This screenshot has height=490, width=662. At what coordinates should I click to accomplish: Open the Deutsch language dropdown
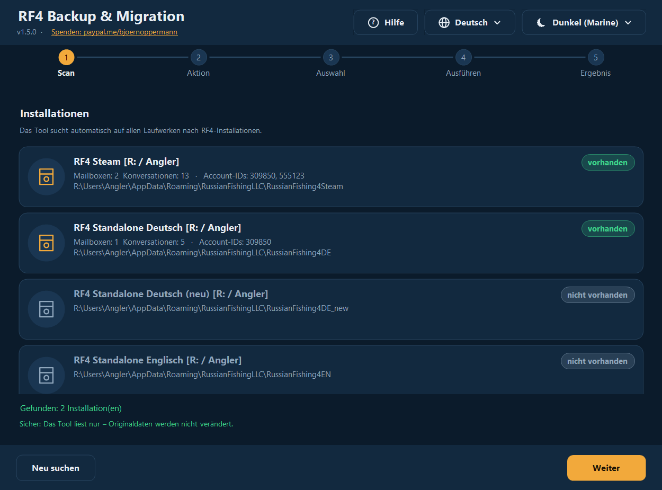point(470,23)
